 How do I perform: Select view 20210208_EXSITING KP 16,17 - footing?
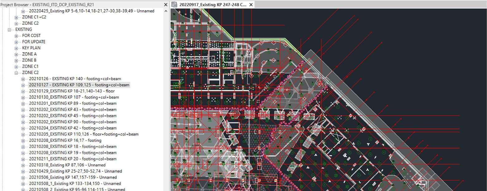(65, 140)
